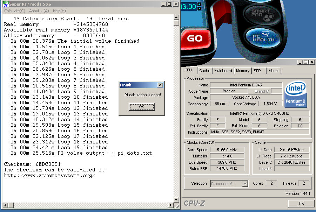The height and width of the screenshot is (212, 316).
Task: Click the Super PI horizontal scrollbar right arrow
Action: click(x=171, y=205)
